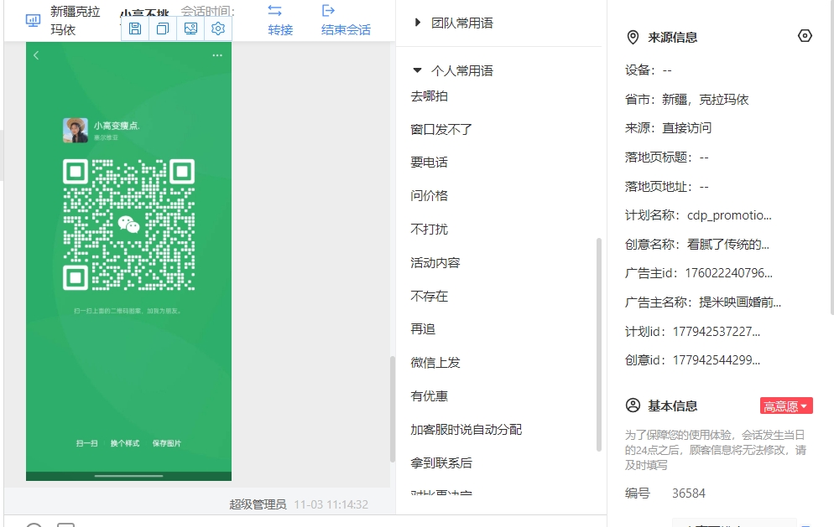Click the message timestamp 11-03 11:14:32

coord(331,504)
